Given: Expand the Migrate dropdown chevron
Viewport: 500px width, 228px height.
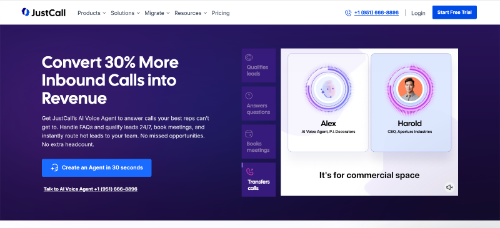Looking at the screenshot, I should (x=167, y=13).
